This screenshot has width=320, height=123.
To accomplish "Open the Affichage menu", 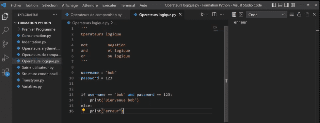I will (70, 5).
